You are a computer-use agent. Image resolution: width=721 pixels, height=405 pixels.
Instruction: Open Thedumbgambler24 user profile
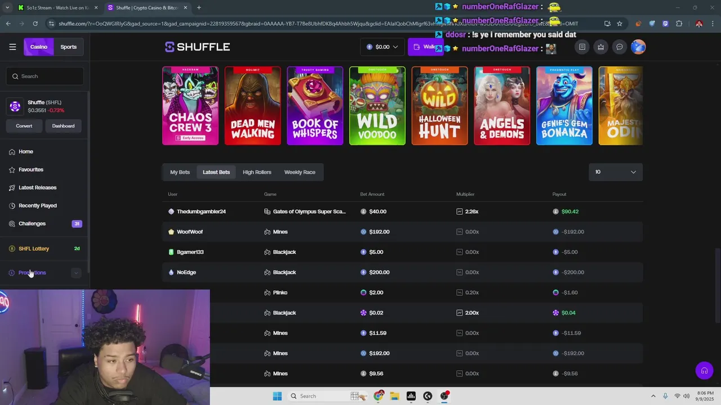tap(201, 211)
